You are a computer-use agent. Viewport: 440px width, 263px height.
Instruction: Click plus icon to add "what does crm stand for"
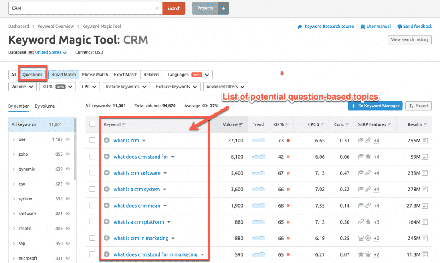coord(106,157)
